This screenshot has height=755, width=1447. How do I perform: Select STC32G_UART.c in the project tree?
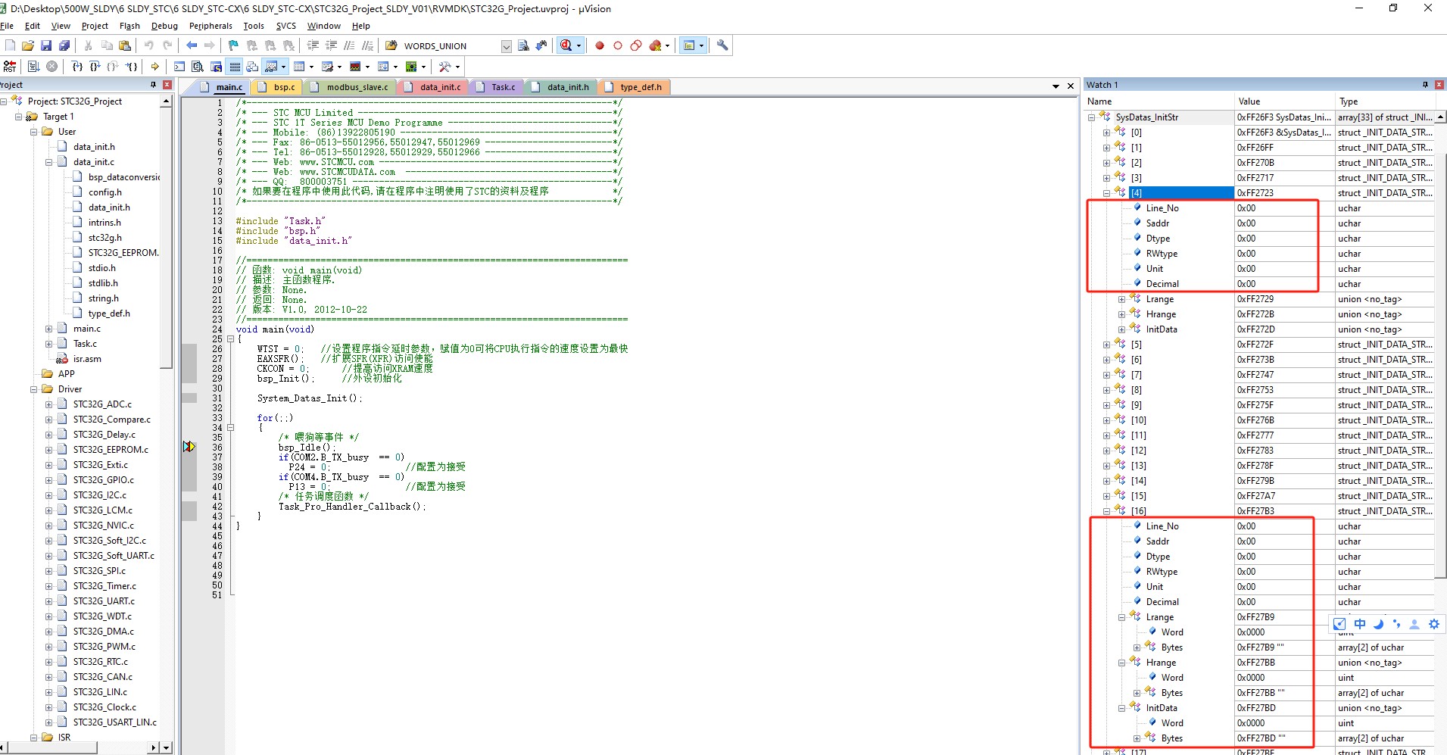[103, 601]
